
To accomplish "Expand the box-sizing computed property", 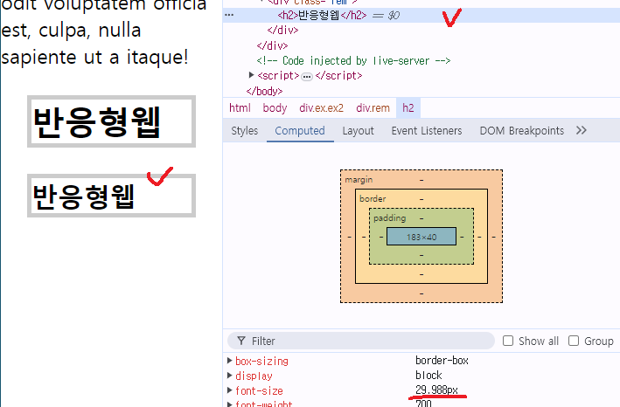I will [x=229, y=361].
